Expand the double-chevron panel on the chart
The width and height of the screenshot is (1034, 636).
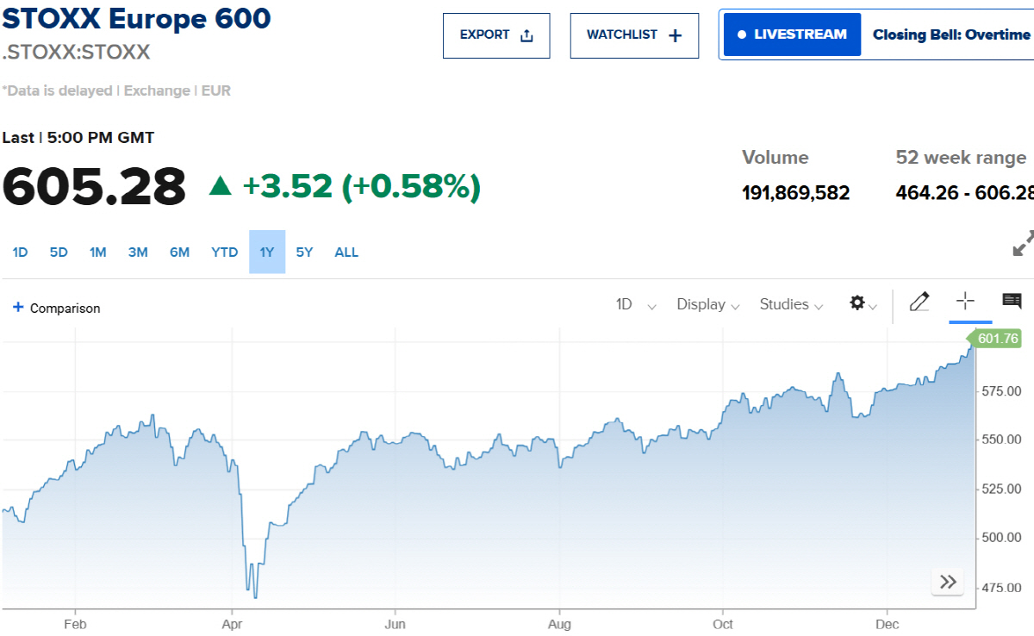point(947,582)
